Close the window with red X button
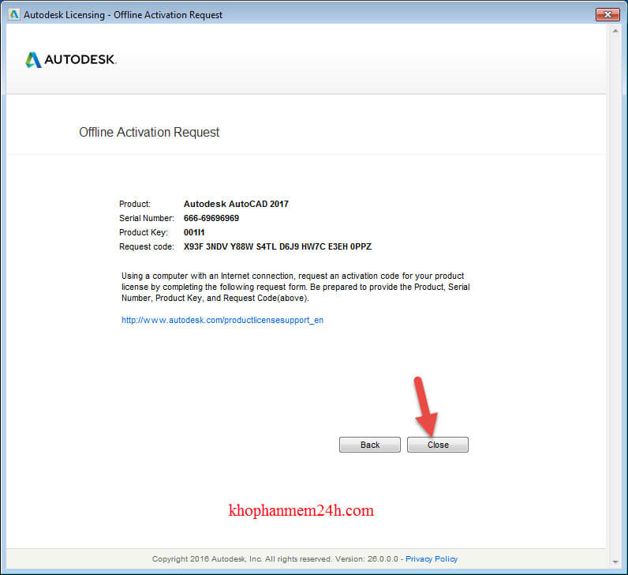Viewport: 628px width, 575px height. [606, 13]
